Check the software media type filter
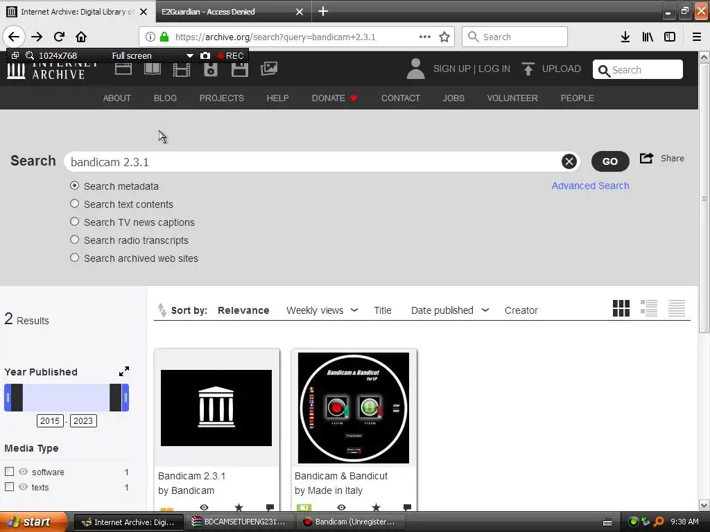The height and width of the screenshot is (532, 710). click(9, 471)
